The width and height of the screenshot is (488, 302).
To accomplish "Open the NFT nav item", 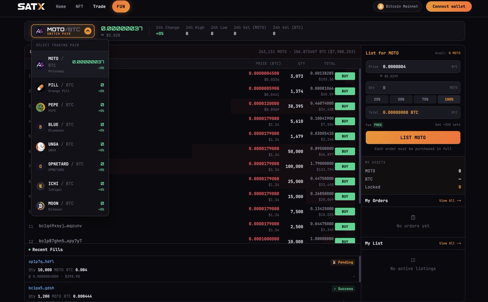I will (x=79, y=7).
